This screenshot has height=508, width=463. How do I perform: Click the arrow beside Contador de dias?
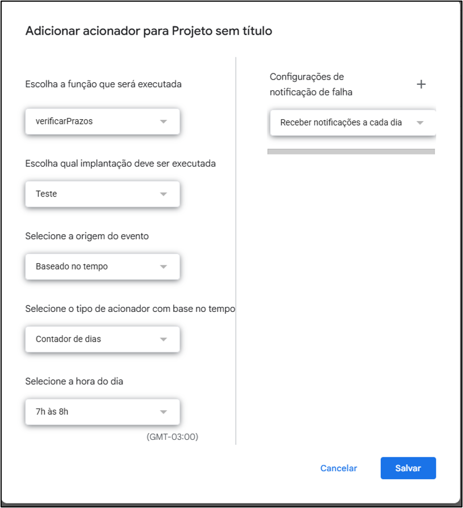[164, 339]
